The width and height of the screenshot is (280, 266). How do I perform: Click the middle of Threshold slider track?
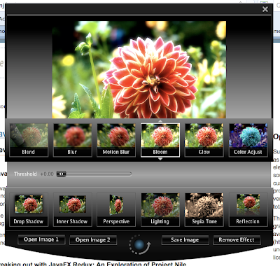point(94,174)
